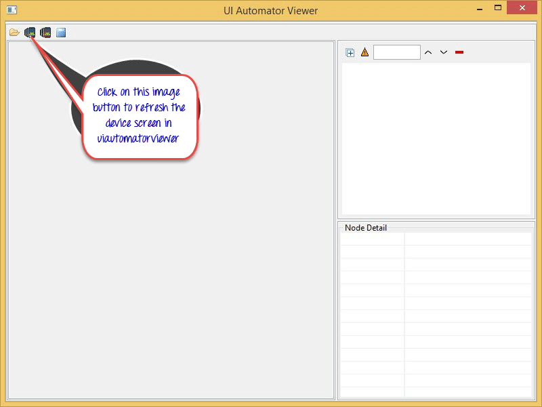Toggle the yellow warning NAF Nodes icon

(364, 52)
